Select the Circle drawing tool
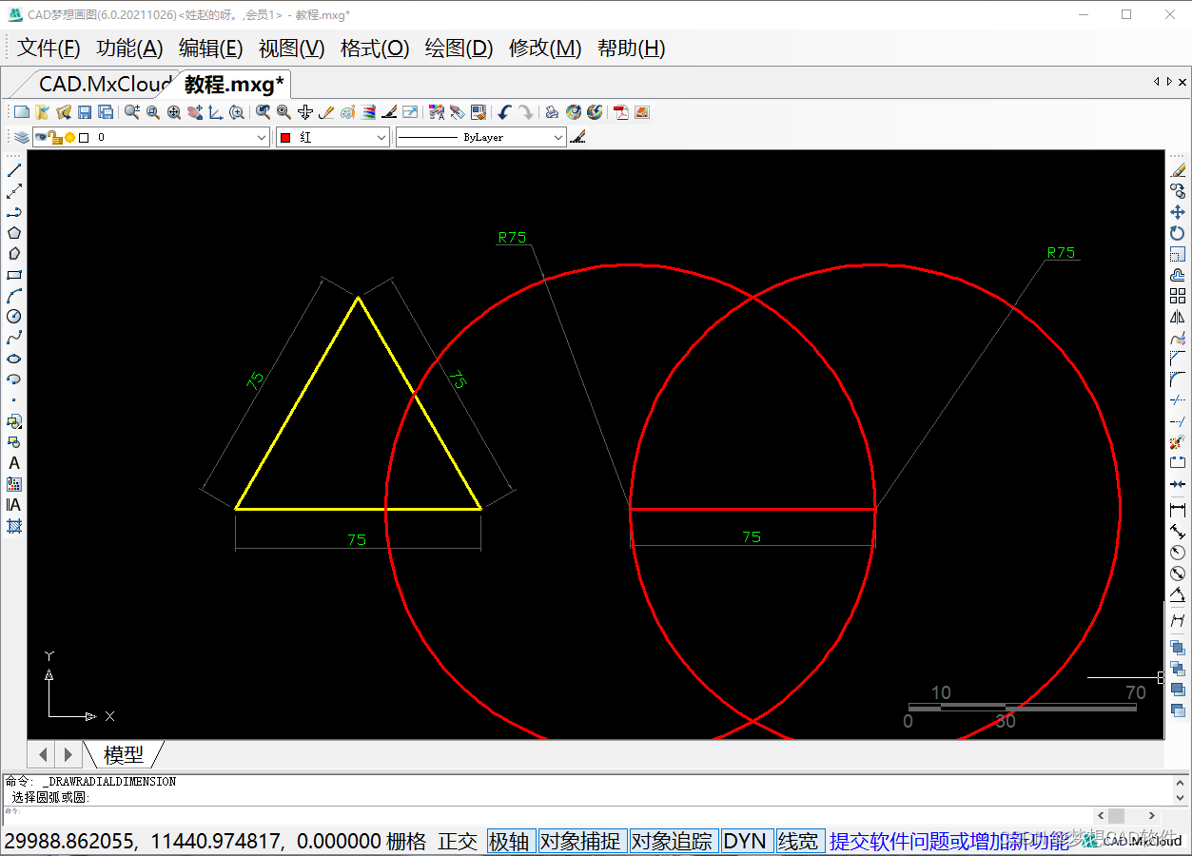 14,317
